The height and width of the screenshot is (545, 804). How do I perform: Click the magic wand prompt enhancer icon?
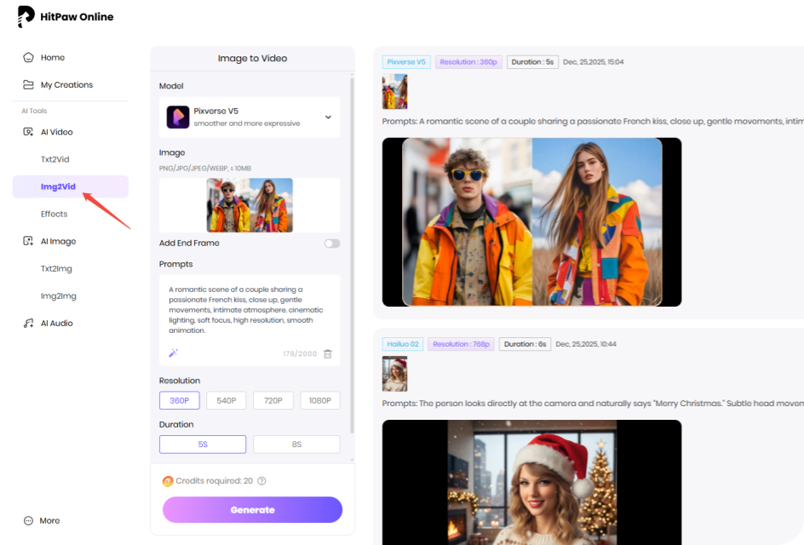pos(173,353)
